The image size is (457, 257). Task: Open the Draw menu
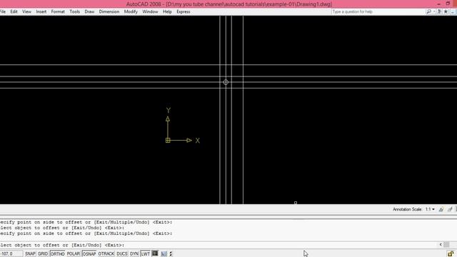(x=89, y=11)
